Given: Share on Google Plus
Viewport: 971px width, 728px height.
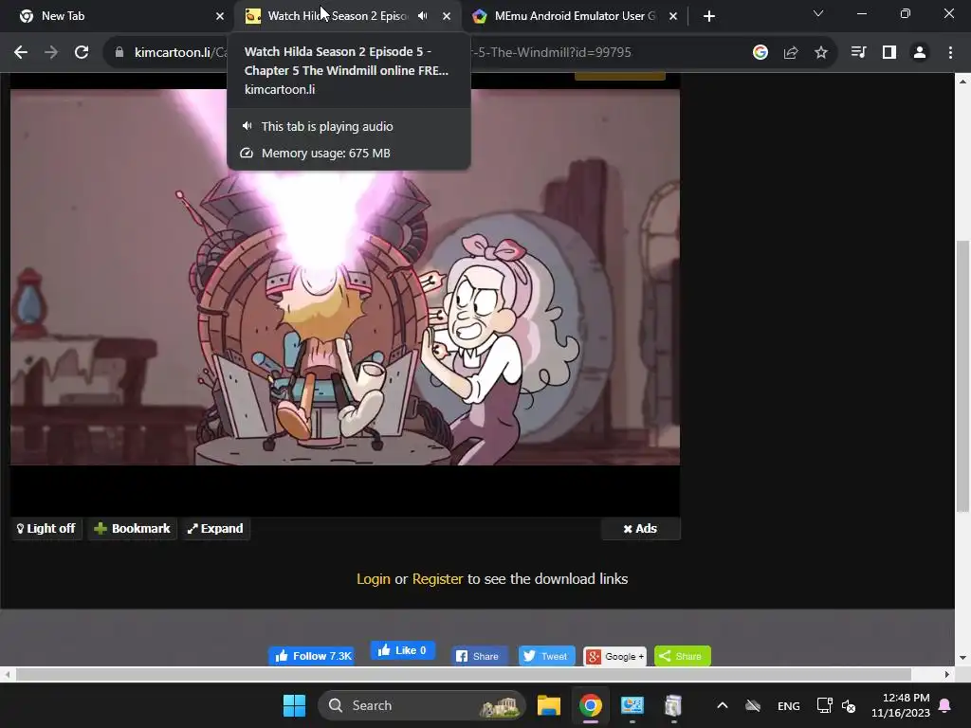Looking at the screenshot, I should click(614, 656).
